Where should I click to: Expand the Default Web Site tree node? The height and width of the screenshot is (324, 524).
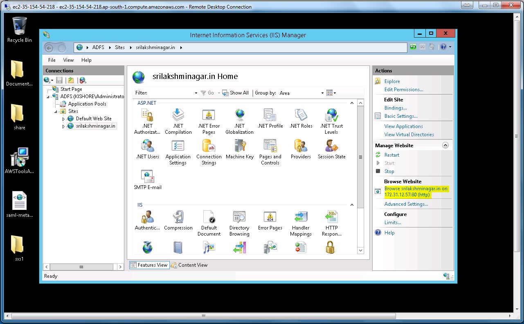63,119
